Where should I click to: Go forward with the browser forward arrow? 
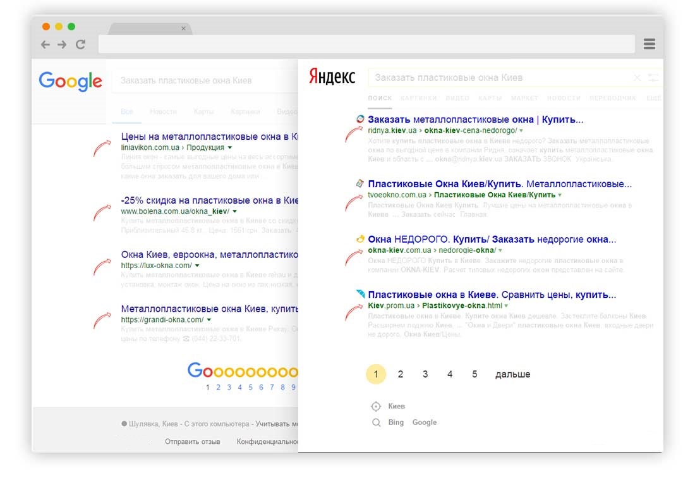click(62, 44)
